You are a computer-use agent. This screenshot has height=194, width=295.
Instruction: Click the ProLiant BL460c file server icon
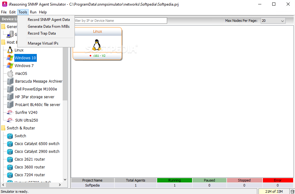(x=10, y=104)
